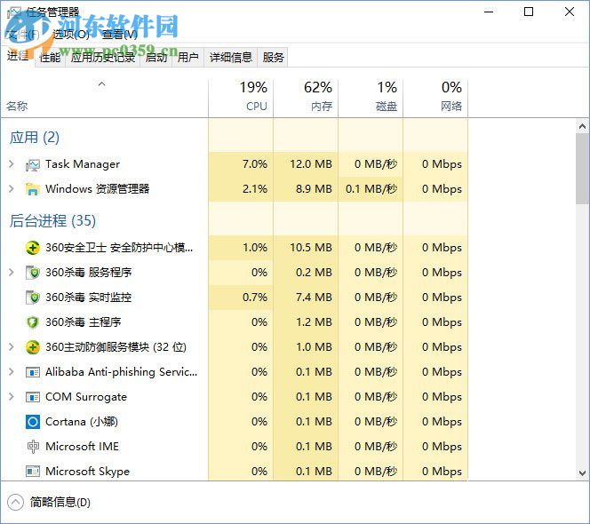Screen dimensions: 590x524
Task: Select the 进程 tab
Action: coord(18,57)
